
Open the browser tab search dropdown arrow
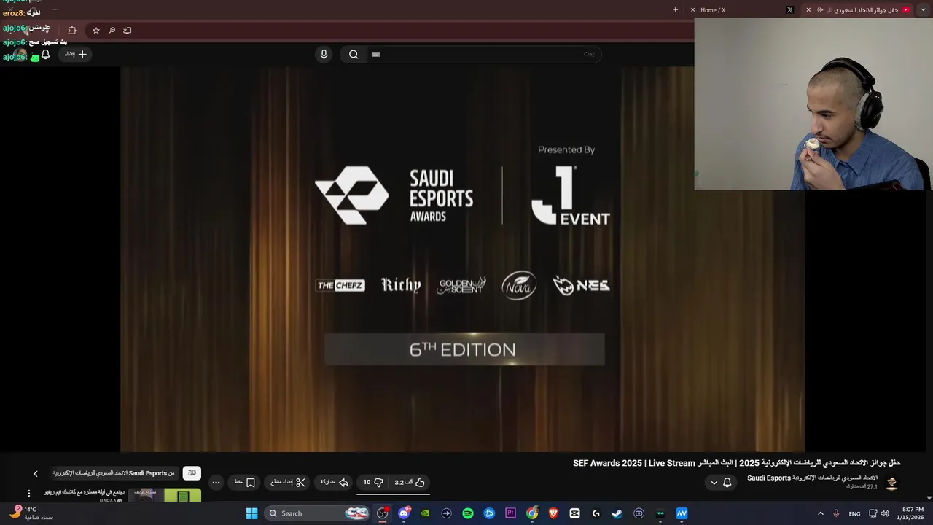923,9
